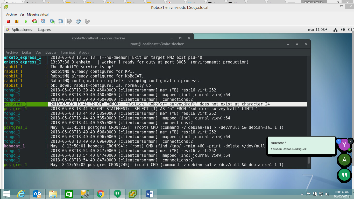Power off the virtual machine with the red stop icon
This screenshot has height=199, width=354.
(x=8, y=21)
